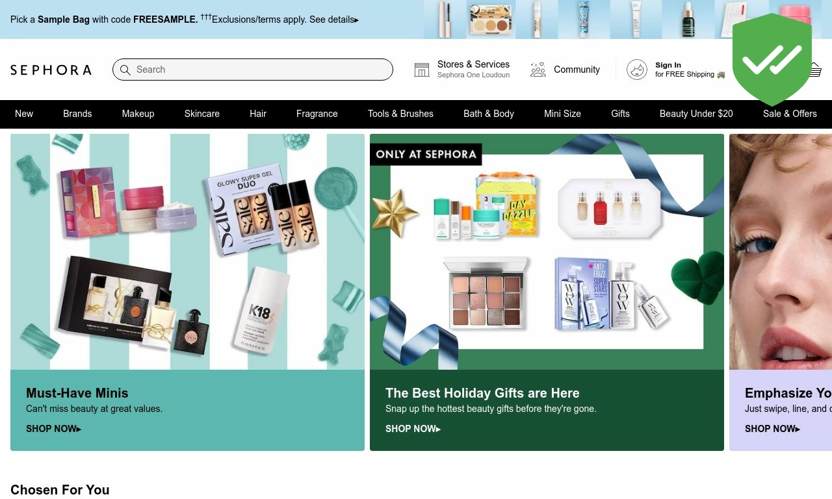Image resolution: width=832 pixels, height=499 pixels.
Task: Open the Tools & Brushes menu
Action: tap(400, 114)
